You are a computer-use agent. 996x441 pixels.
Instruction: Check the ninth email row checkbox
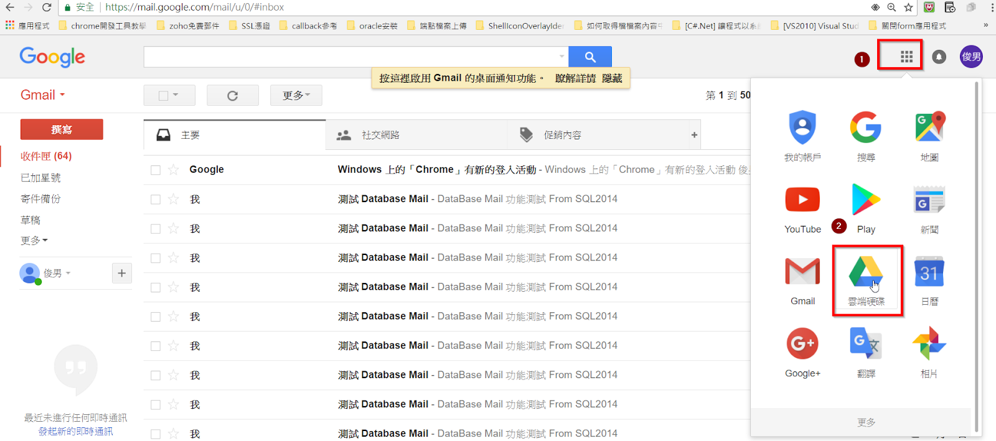[156, 405]
